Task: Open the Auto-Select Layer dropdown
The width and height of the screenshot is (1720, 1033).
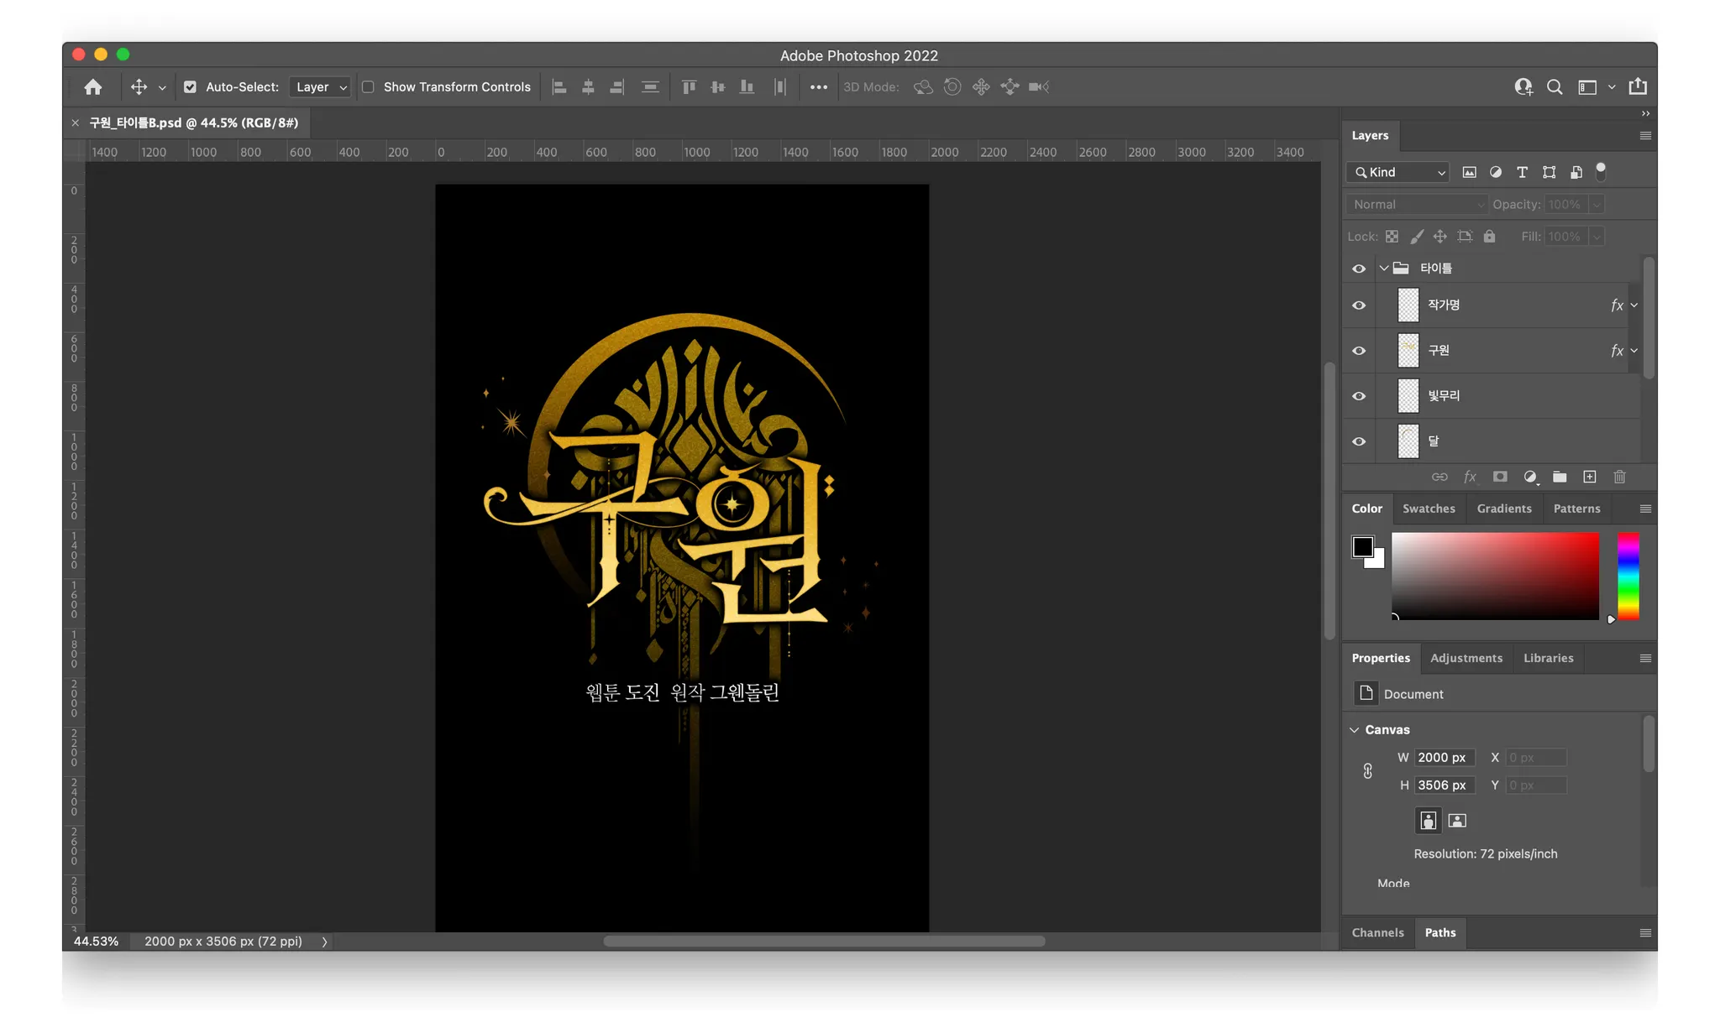Action: click(x=320, y=87)
